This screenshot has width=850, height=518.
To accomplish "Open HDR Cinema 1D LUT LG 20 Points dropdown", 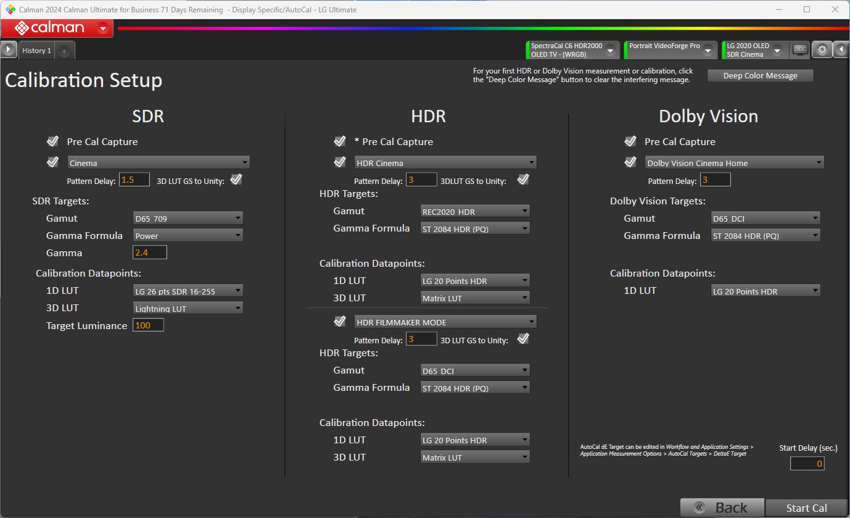I will pyautogui.click(x=475, y=280).
